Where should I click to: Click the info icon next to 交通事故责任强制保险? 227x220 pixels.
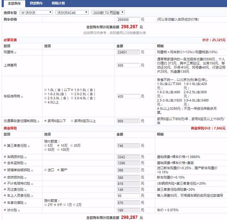coord(38,122)
